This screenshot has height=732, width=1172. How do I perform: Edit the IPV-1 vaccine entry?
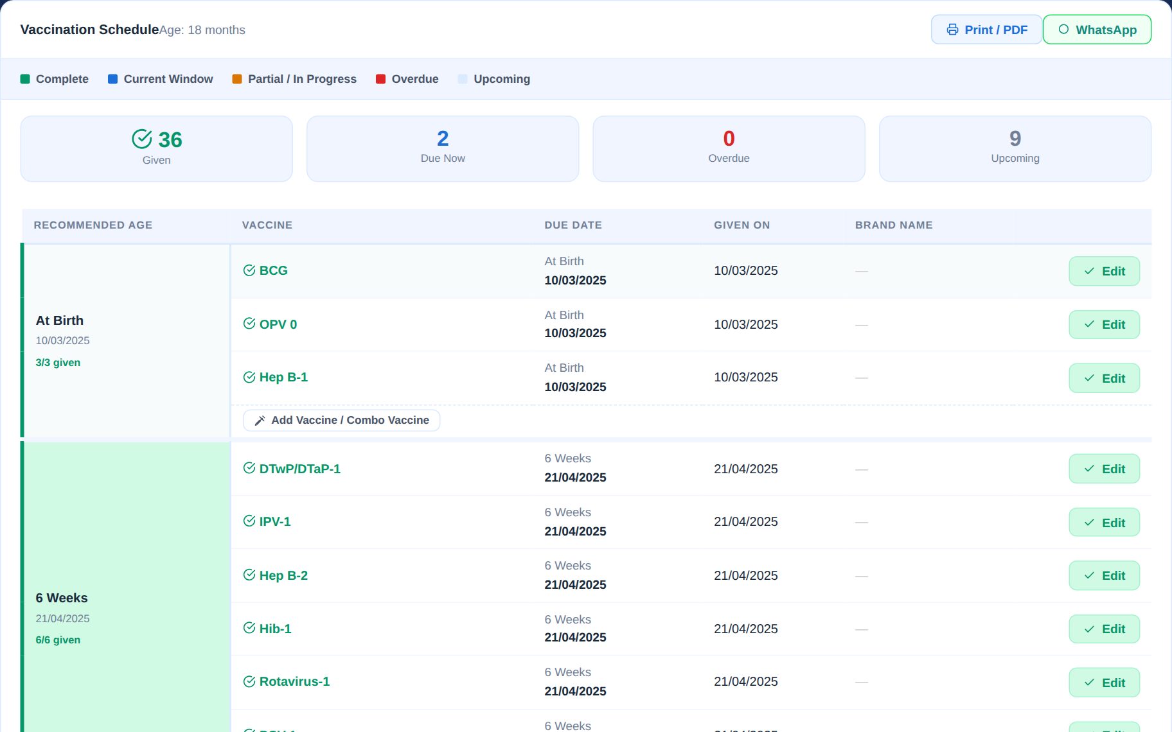[x=1104, y=523]
